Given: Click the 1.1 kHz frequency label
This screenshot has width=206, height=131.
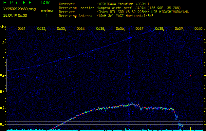Looking at the screenshot, I should click(x=3, y=43).
